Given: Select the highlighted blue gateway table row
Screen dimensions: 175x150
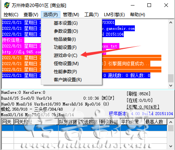Looking at the screenshot, I should coord(84,128).
